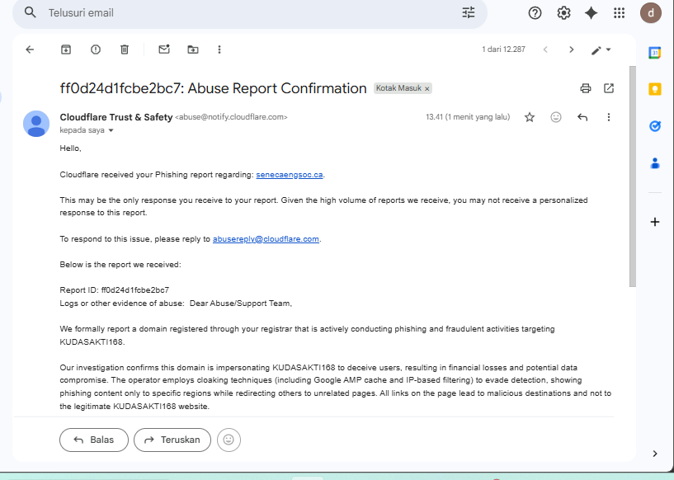Screen dimensions: 674x480
Task: Open senecaengsoc.ca link
Action: [290, 175]
